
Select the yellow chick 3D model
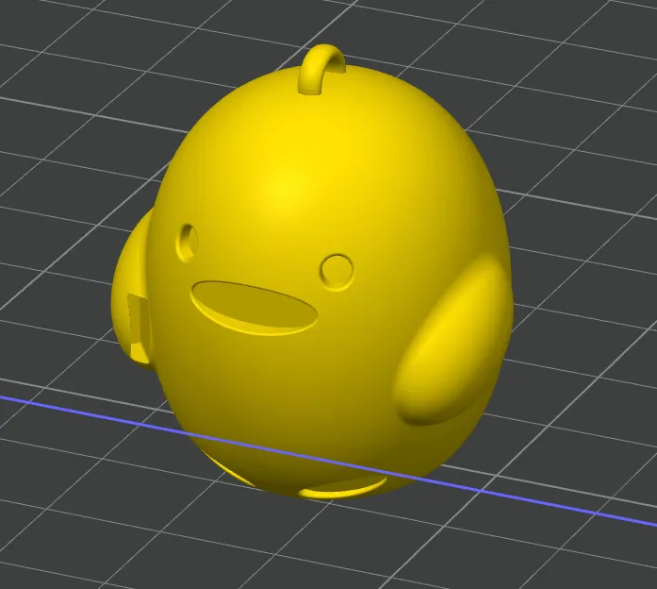pos(312,273)
